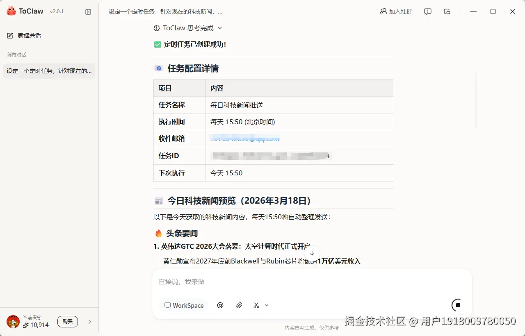Click the scroll-to-bottom arrow button

coord(312,253)
